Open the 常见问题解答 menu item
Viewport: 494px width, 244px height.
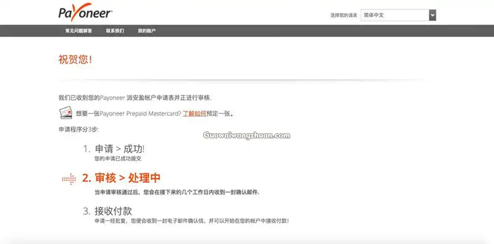coord(79,31)
